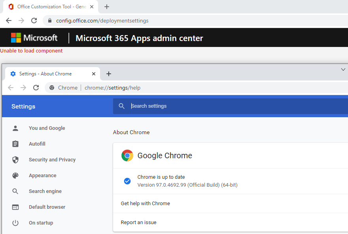Click the Search settings field
348x234 pixels.
click(231, 106)
